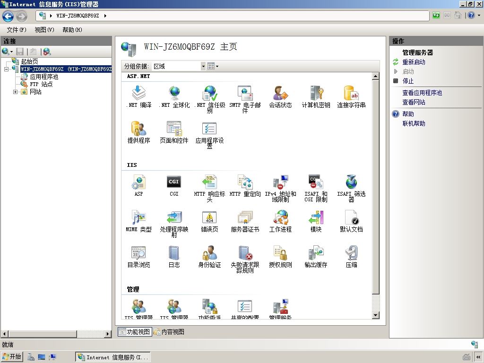484x363 pixels.
Task: Open SMTP 电子邮件 settings
Action: (245, 99)
